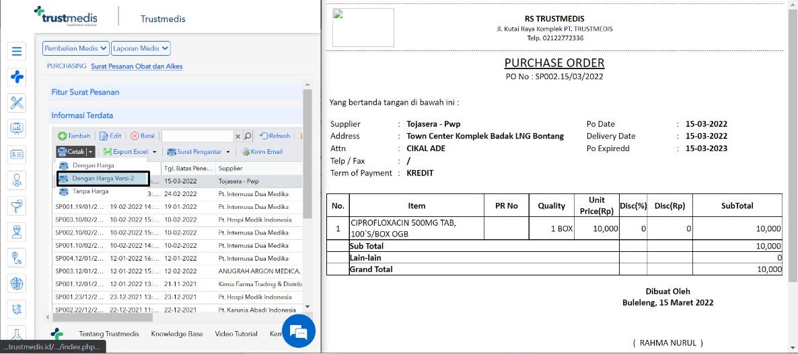Select Dengan Harga Versi-2 print option
The image size is (798, 354).
tap(103, 178)
